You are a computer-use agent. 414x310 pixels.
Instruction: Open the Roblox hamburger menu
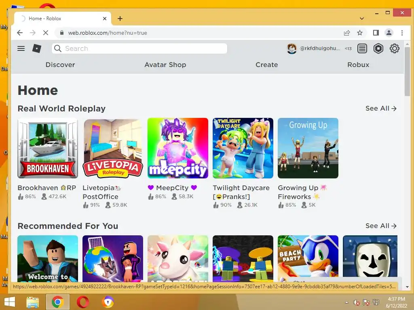21,48
